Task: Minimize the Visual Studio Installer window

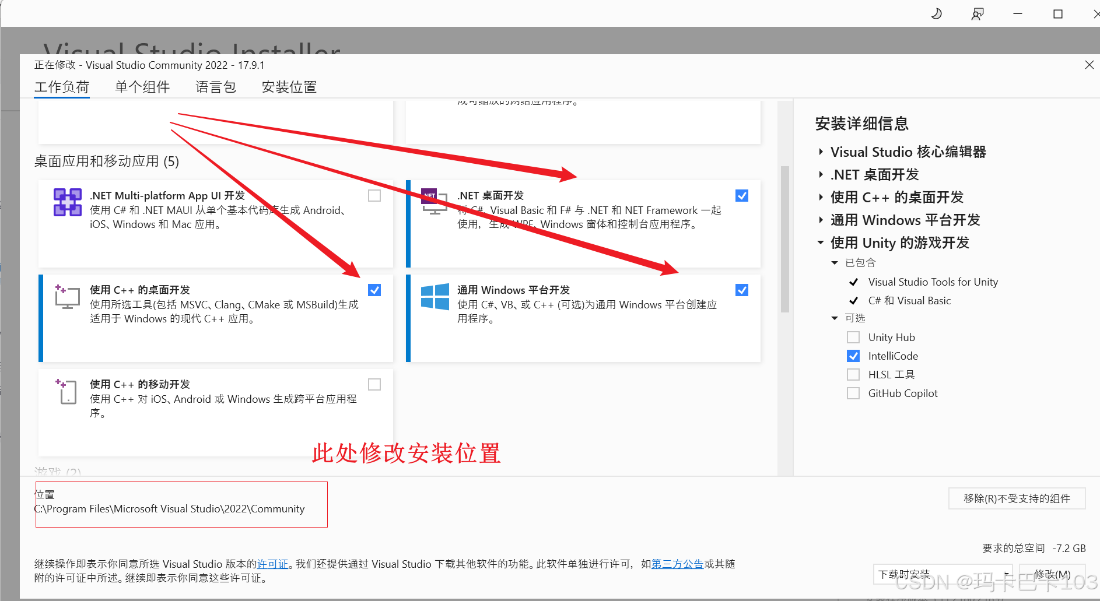Action: coord(1018,13)
